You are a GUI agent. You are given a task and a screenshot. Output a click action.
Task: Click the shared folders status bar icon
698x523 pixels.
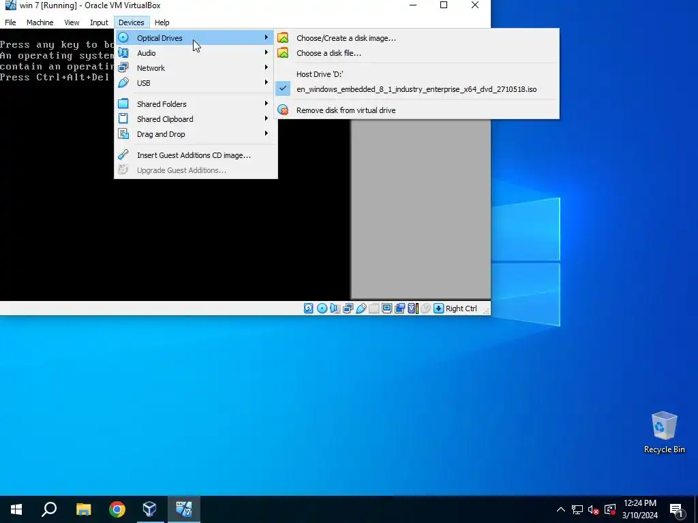pos(374,308)
